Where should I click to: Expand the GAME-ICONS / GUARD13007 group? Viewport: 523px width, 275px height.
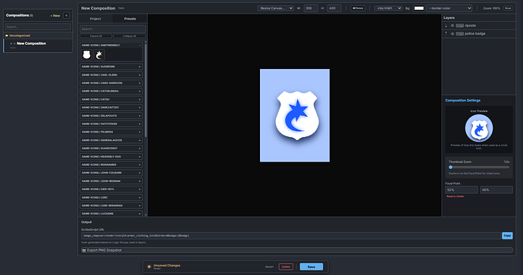111,148
